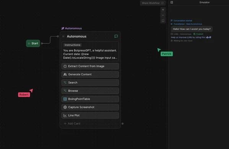Viewport: 229px width, 149px height.
Task: Click the Share Workflow button
Action: (x=153, y=3)
